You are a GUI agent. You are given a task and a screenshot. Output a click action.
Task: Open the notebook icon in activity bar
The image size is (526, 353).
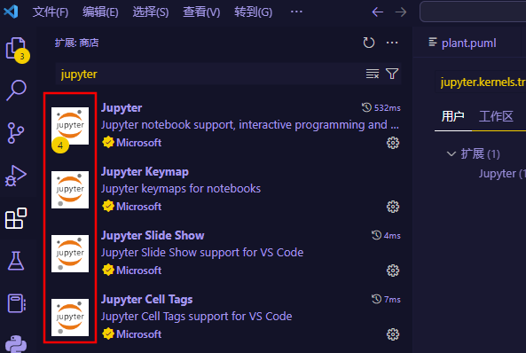[16, 303]
